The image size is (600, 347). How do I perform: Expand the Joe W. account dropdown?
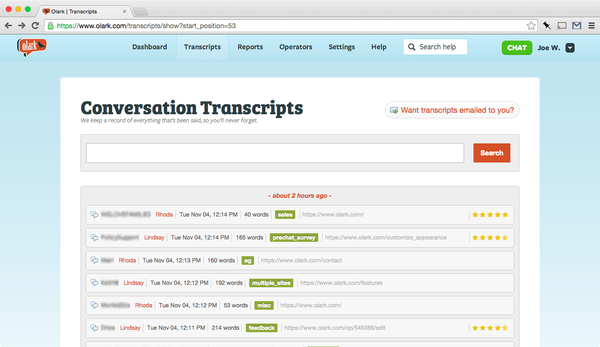click(570, 48)
